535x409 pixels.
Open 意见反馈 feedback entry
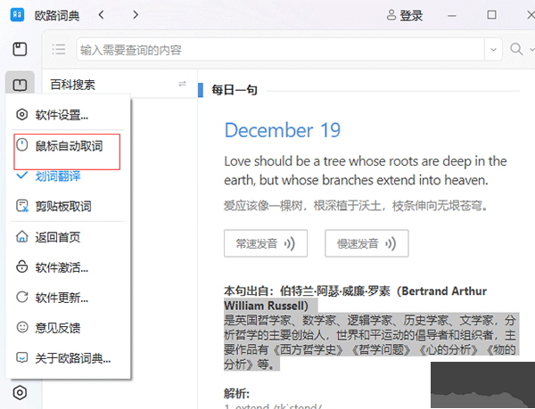coord(69,328)
